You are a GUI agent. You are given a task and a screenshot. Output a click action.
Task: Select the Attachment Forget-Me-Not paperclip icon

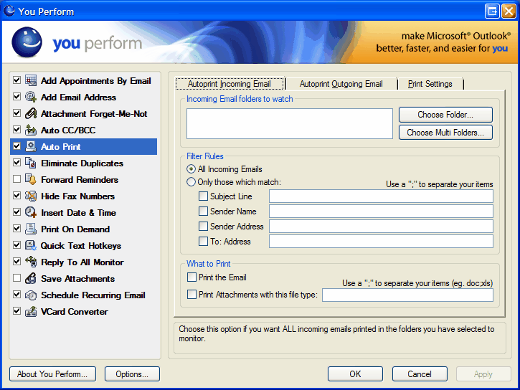31,114
